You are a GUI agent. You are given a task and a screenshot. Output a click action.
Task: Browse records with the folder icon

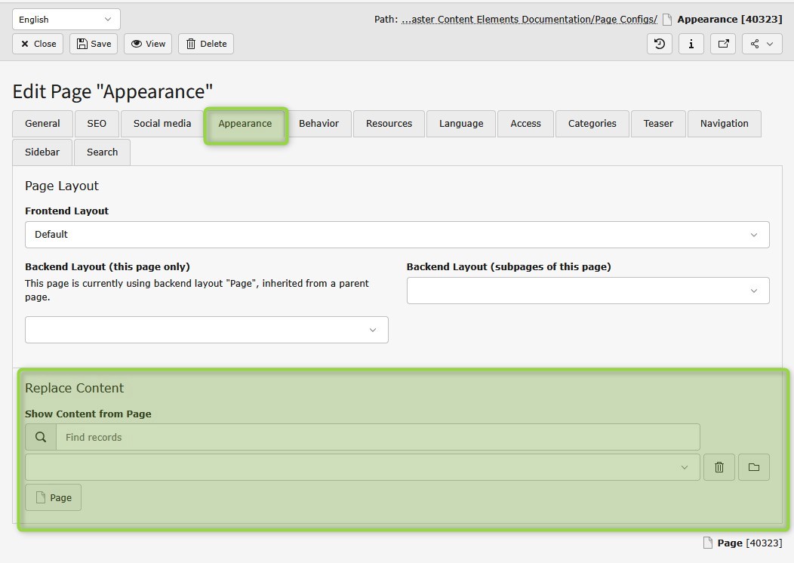pos(753,467)
